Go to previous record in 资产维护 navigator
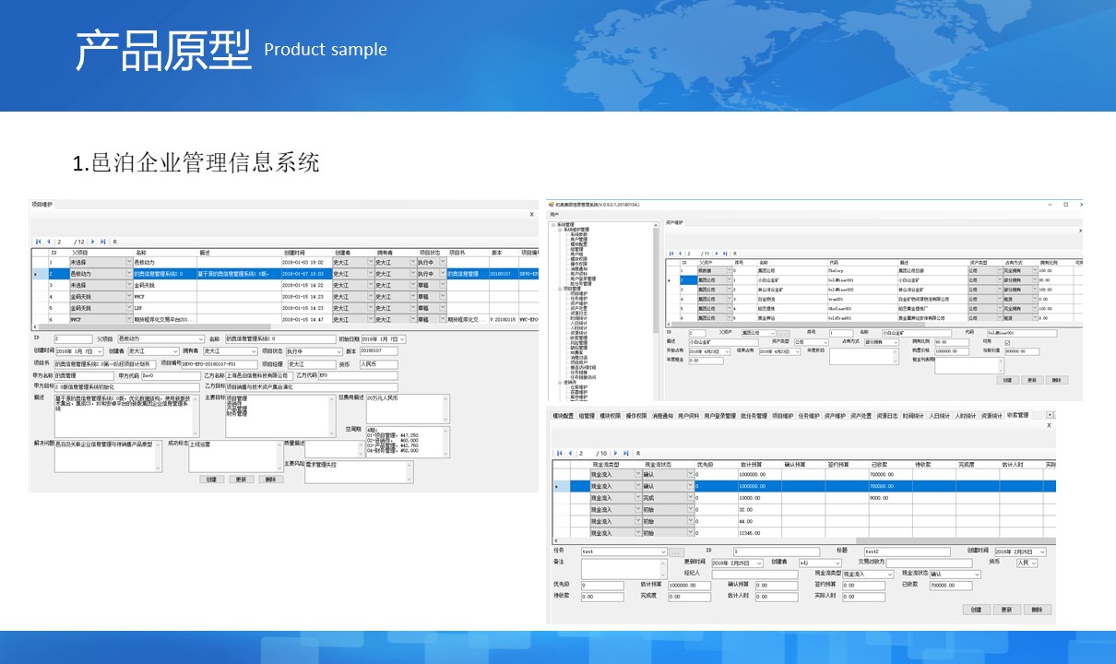Screen dimensions: 1116x664 (680, 253)
